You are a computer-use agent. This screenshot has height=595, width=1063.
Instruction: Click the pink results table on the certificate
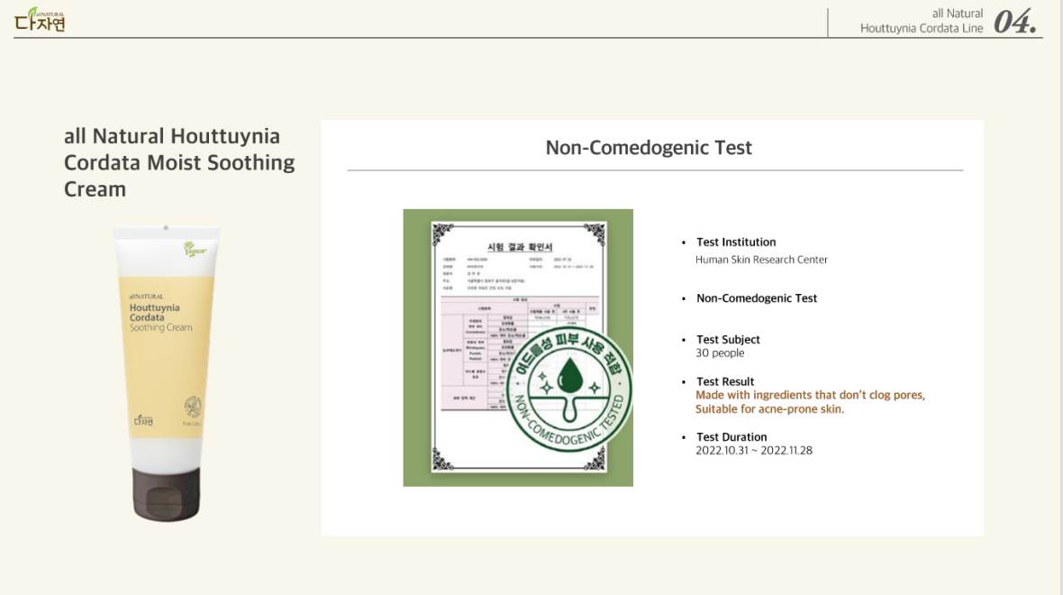[519, 354]
